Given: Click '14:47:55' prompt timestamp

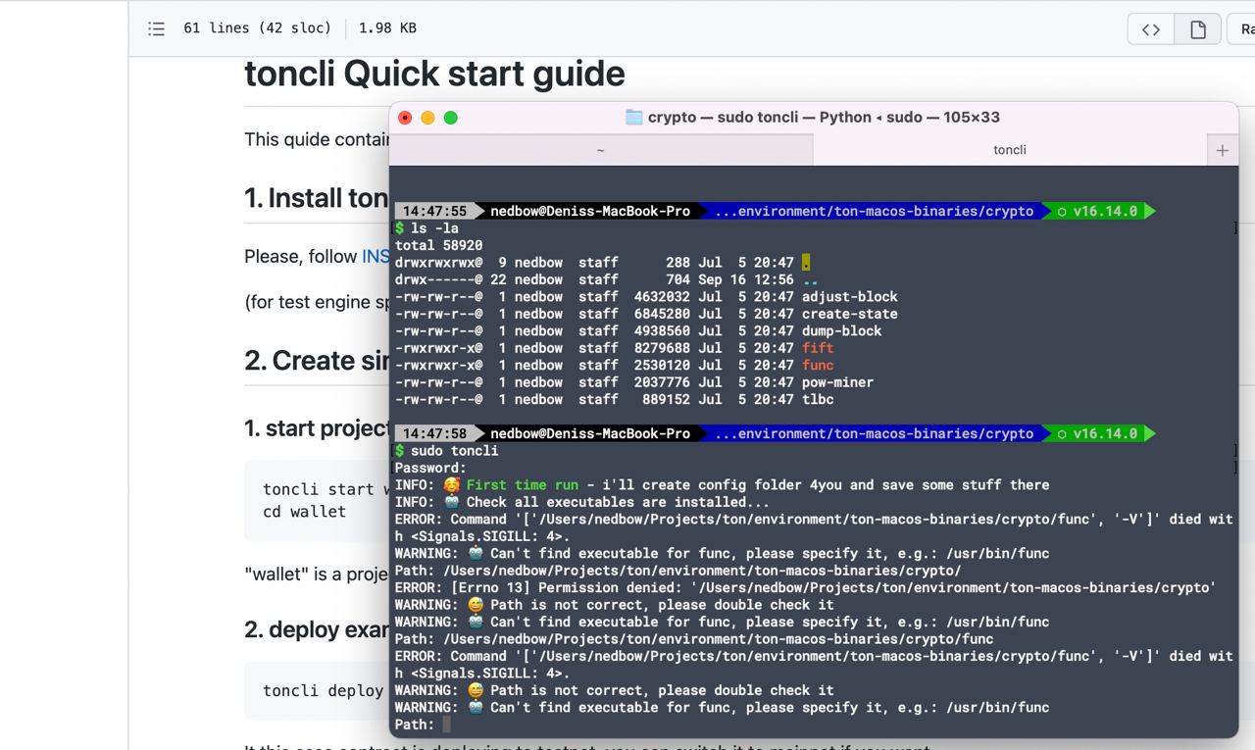Looking at the screenshot, I should pyautogui.click(x=434, y=211).
